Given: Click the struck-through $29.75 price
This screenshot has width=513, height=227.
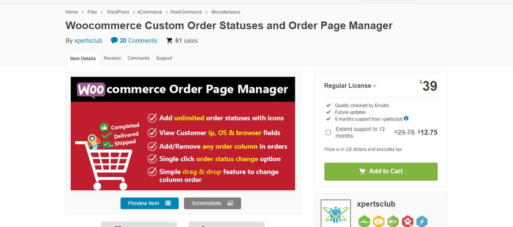Looking at the screenshot, I should [x=405, y=132].
